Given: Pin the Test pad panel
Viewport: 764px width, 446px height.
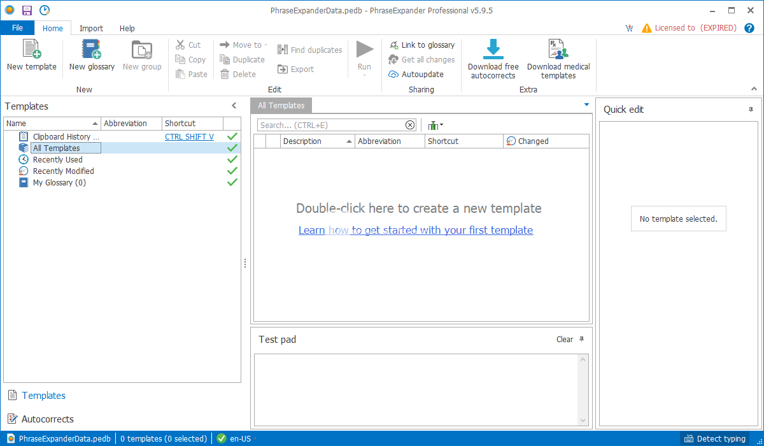Looking at the screenshot, I should pyautogui.click(x=581, y=340).
